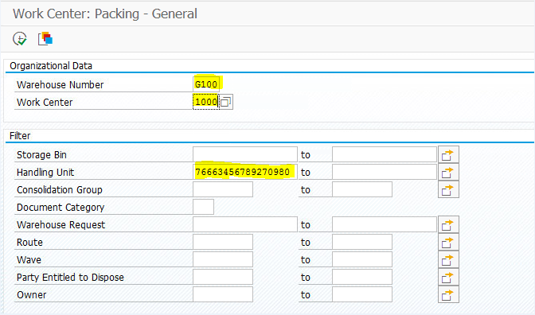Click the Work Center field containing 1000
Viewport: 535px width, 315px height.
(x=206, y=102)
